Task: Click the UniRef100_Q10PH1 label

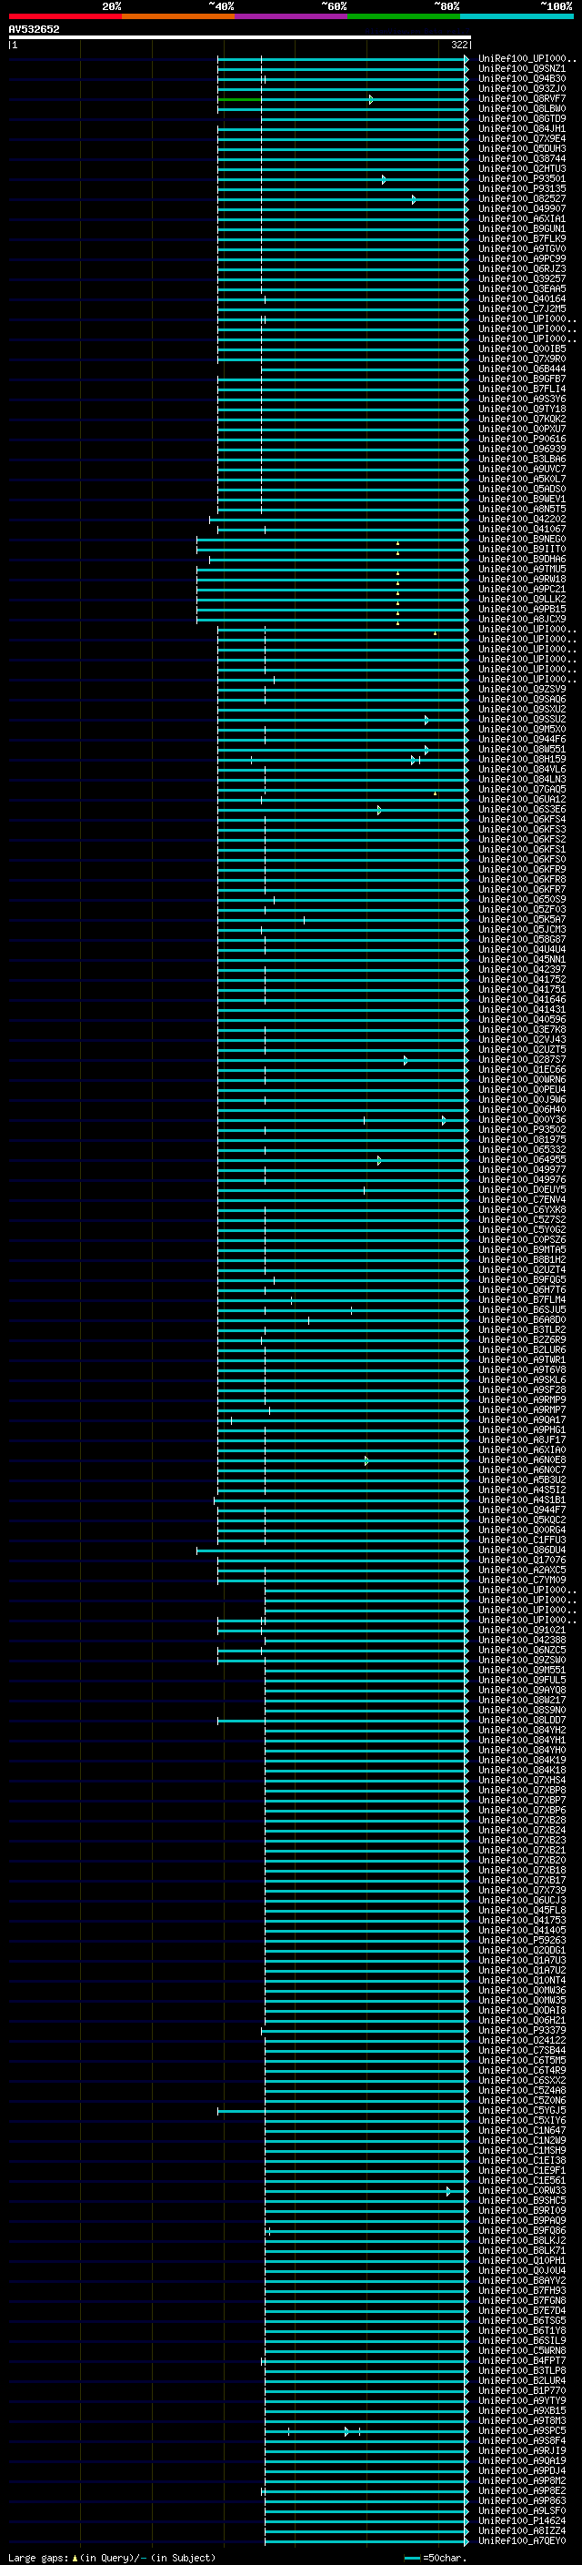Action: coord(521,2260)
